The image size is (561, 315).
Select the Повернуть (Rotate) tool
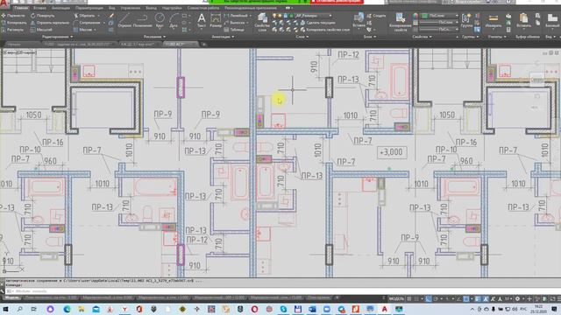click(43, 16)
